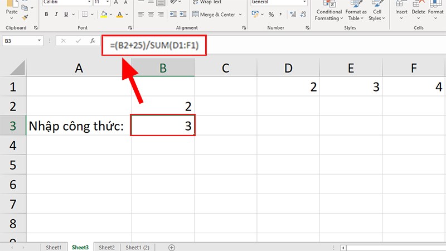Click the Insert Function fx icon
The image size is (446, 251).
[x=90, y=41]
